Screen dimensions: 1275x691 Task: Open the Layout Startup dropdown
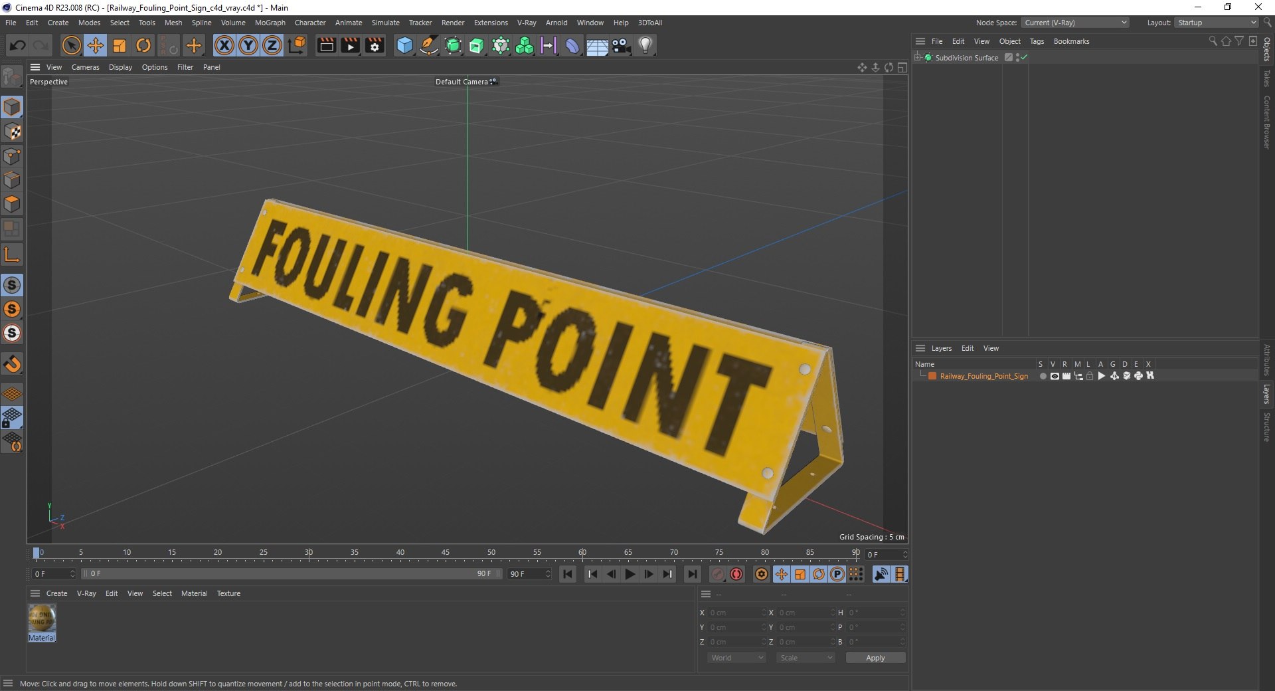click(1217, 23)
